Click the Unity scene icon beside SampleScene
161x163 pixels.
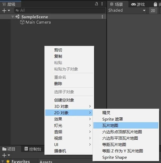(x=17, y=17)
